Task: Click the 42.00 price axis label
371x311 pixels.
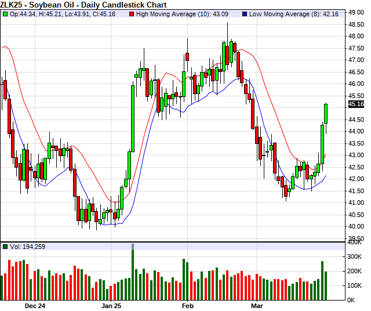Action: pos(356,179)
